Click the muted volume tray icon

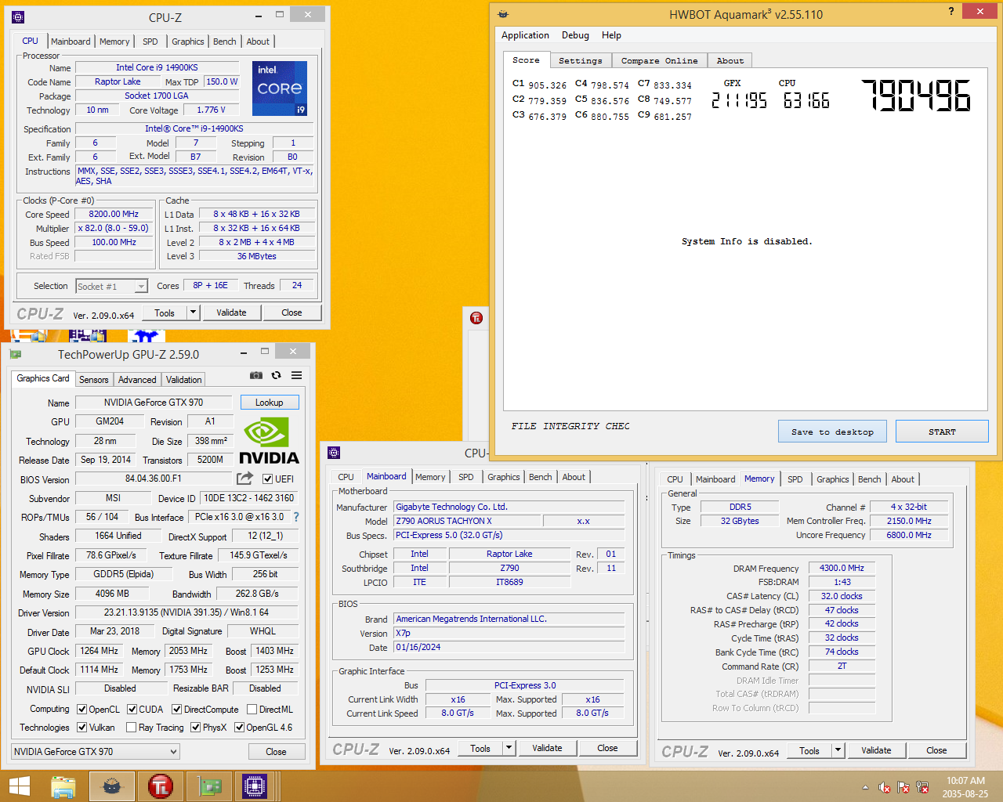pyautogui.click(x=884, y=787)
